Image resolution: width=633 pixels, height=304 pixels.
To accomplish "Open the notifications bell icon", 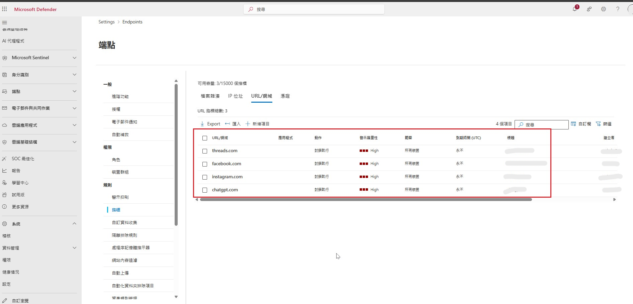I will (x=575, y=9).
